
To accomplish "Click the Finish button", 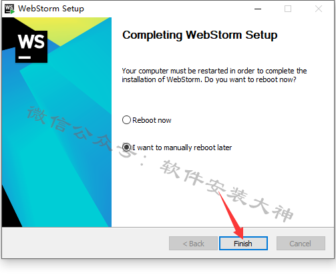I will point(243,244).
